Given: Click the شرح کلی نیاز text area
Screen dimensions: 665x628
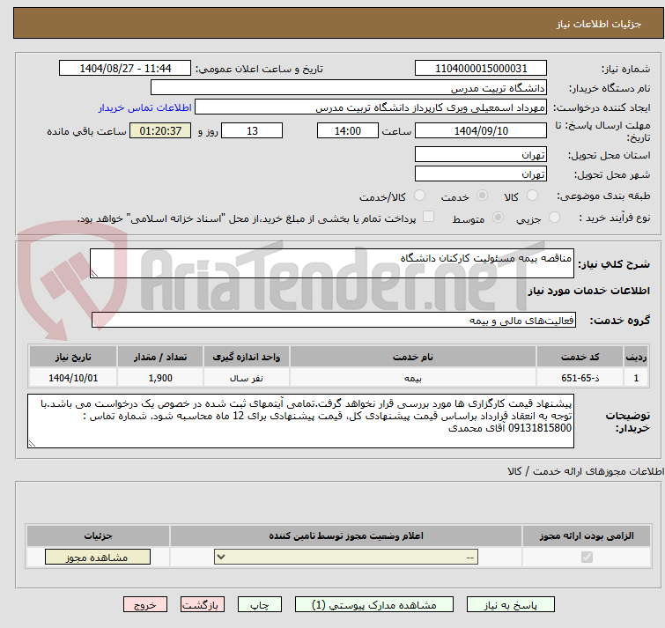Looking at the screenshot, I should [x=332, y=263].
